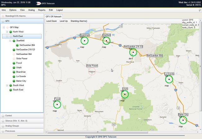Select the GFX OR Network tab
The image size is (202, 139).
(53, 17)
